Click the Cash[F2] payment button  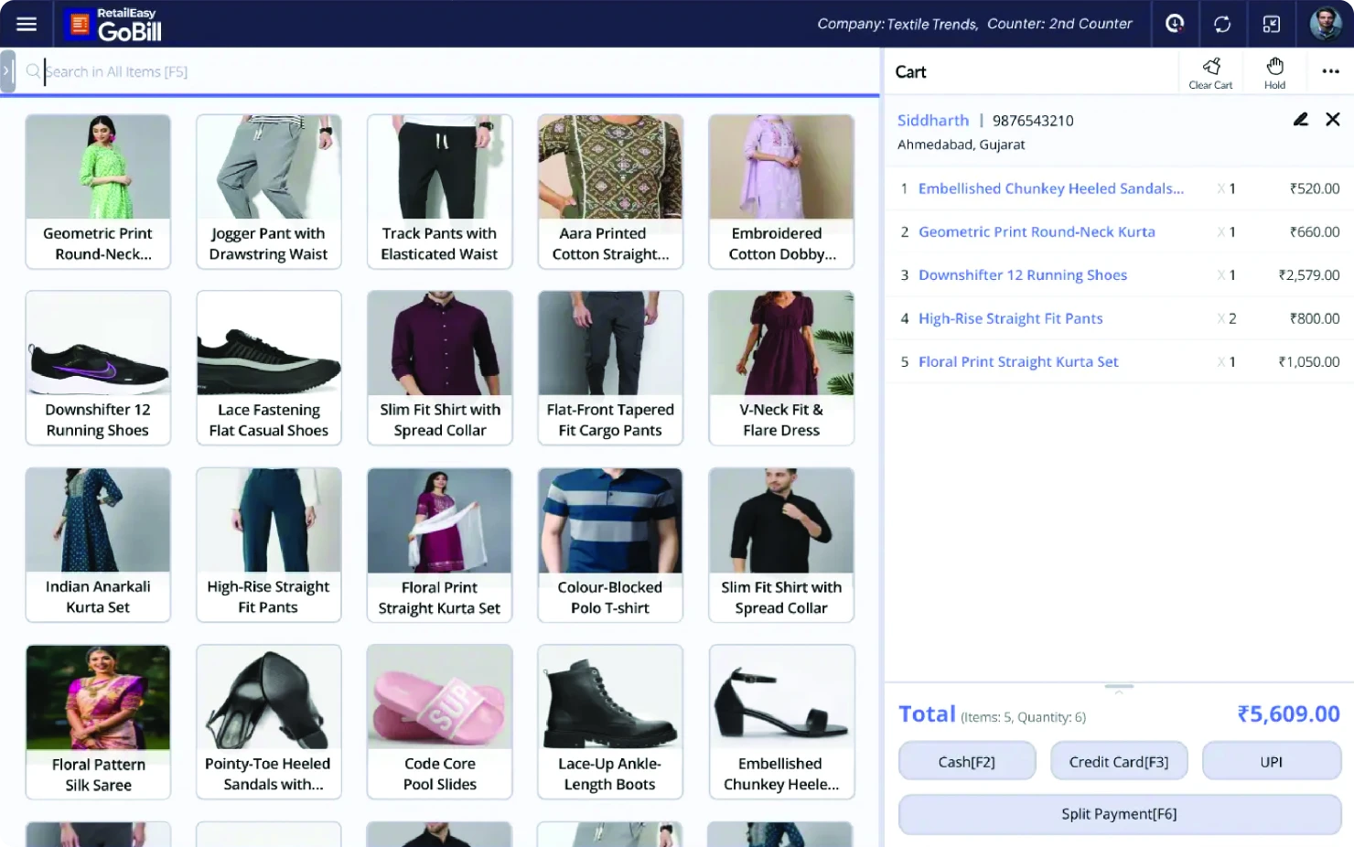tap(966, 760)
